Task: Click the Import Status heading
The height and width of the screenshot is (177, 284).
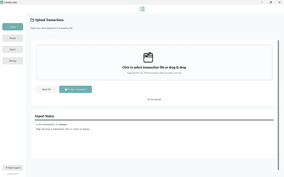Action: click(x=44, y=116)
